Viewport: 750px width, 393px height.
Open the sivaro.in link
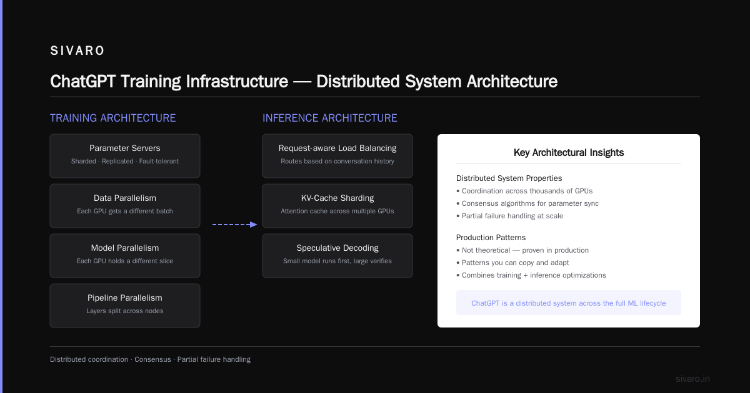coord(693,379)
